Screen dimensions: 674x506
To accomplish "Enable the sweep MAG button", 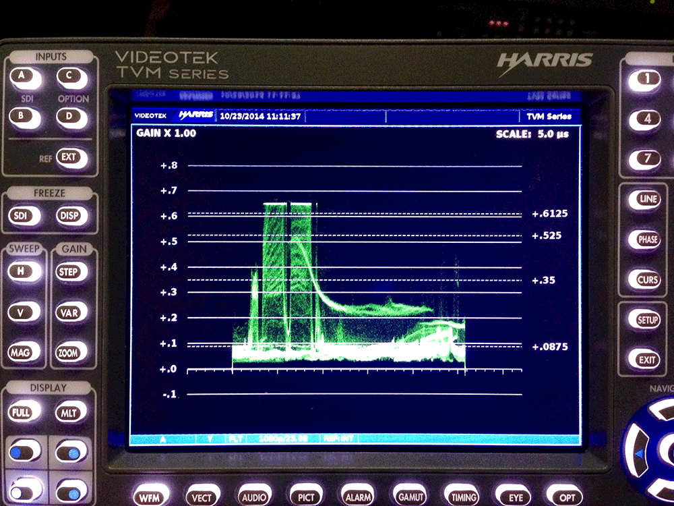I will [x=24, y=353].
